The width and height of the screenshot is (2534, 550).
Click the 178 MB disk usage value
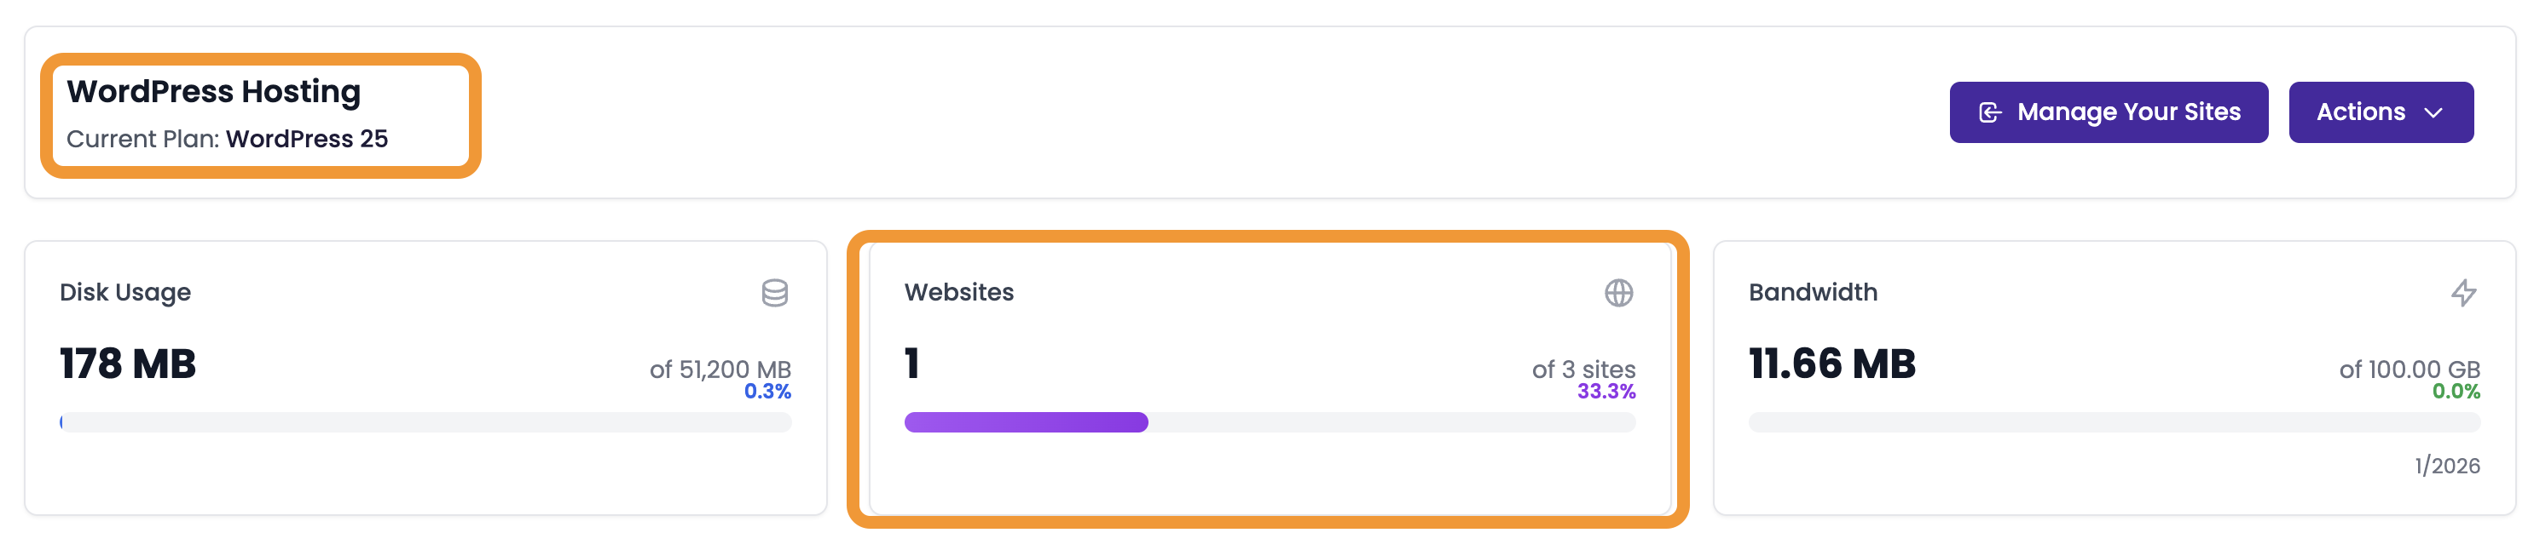pyautogui.click(x=128, y=364)
